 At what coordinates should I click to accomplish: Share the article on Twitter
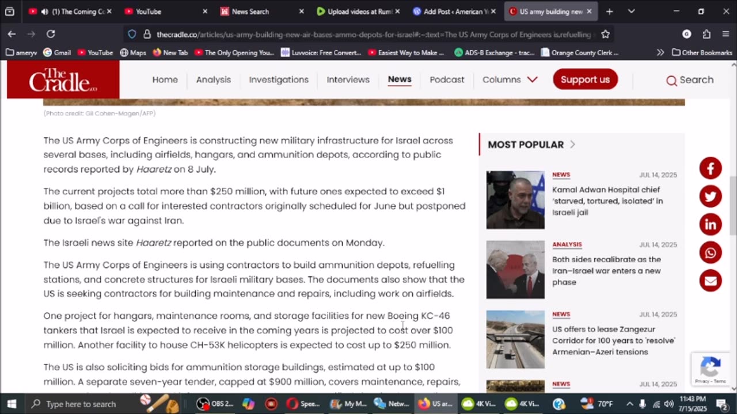(x=711, y=197)
